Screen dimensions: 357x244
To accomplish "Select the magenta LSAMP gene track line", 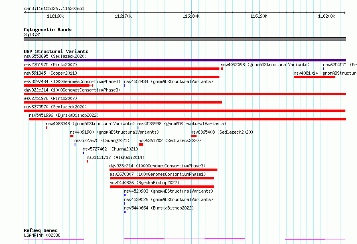I will 185,239.
